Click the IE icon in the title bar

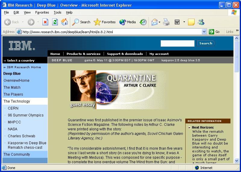point(4,5)
